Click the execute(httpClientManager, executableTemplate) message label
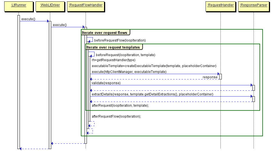272x151 pixels. pyautogui.click(x=129, y=72)
